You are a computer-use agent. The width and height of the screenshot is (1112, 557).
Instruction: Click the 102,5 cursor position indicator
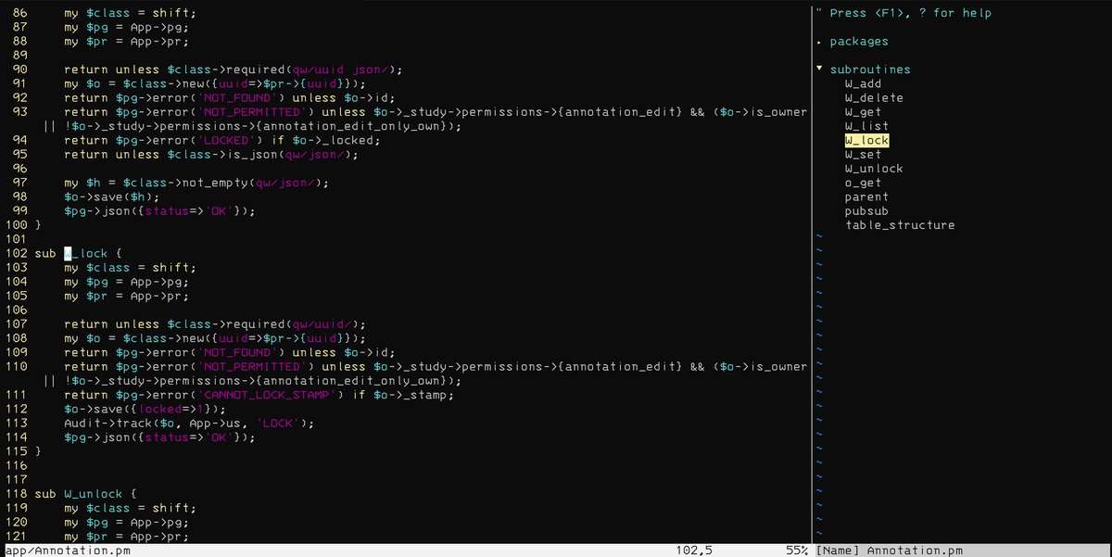click(x=694, y=550)
